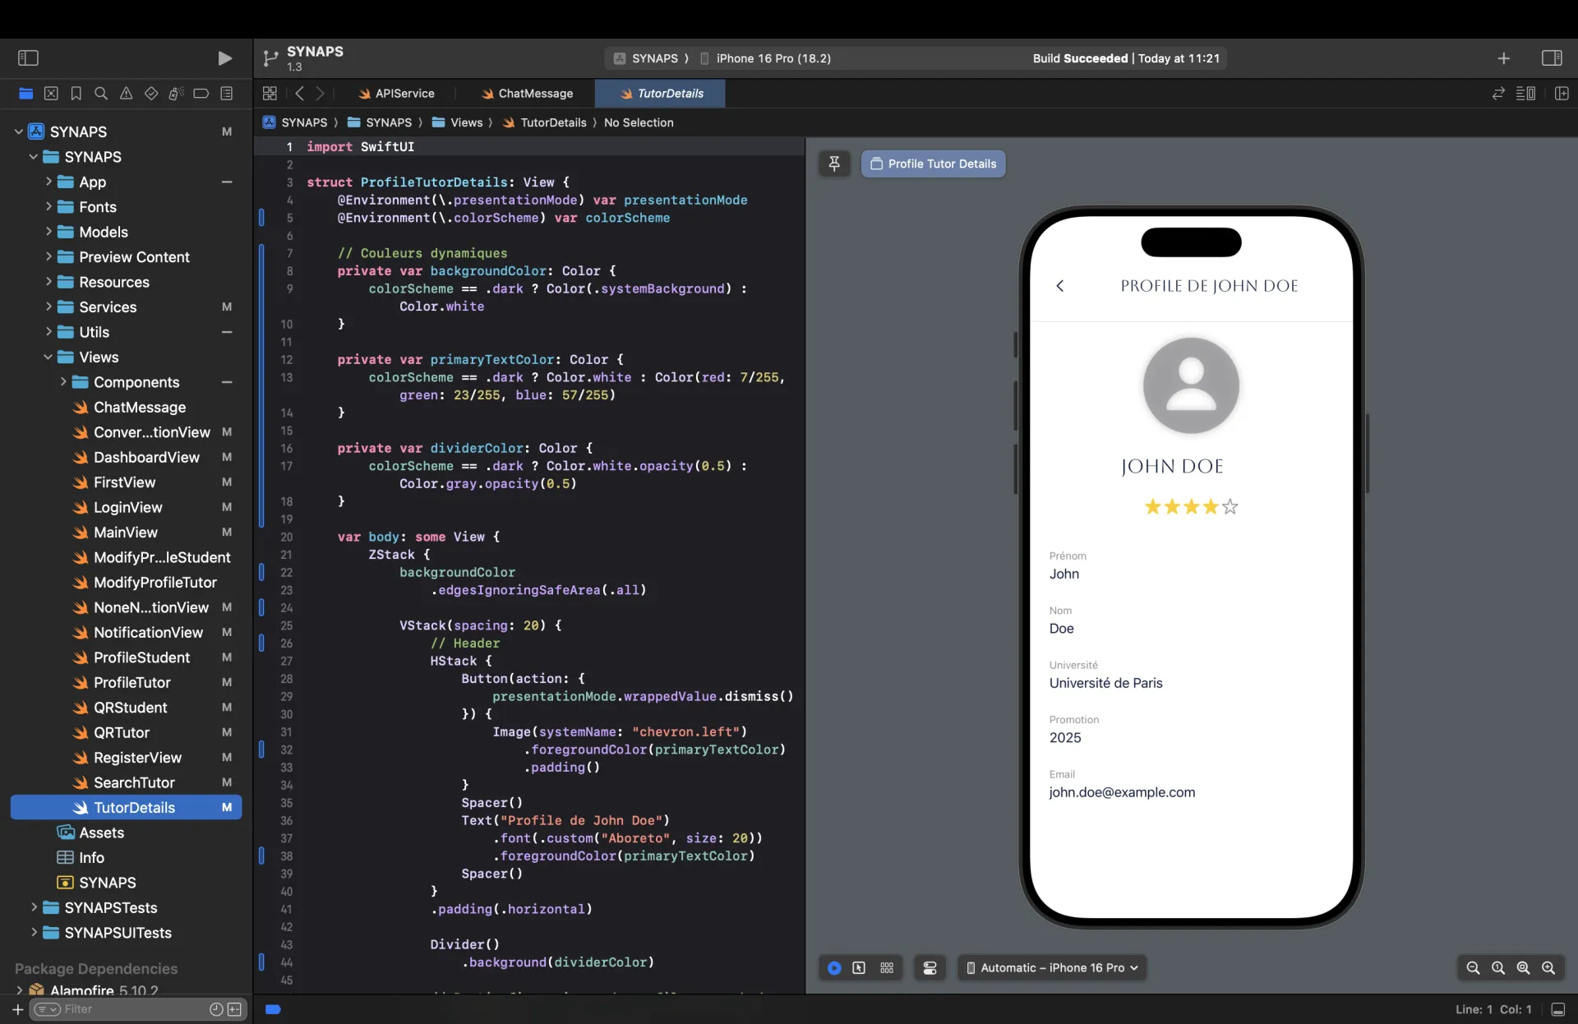Show preview variants grid

point(887,968)
